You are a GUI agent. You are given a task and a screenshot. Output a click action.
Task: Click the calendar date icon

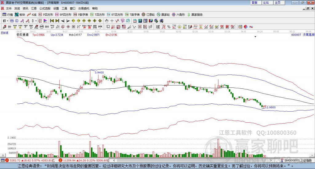coord(135,21)
